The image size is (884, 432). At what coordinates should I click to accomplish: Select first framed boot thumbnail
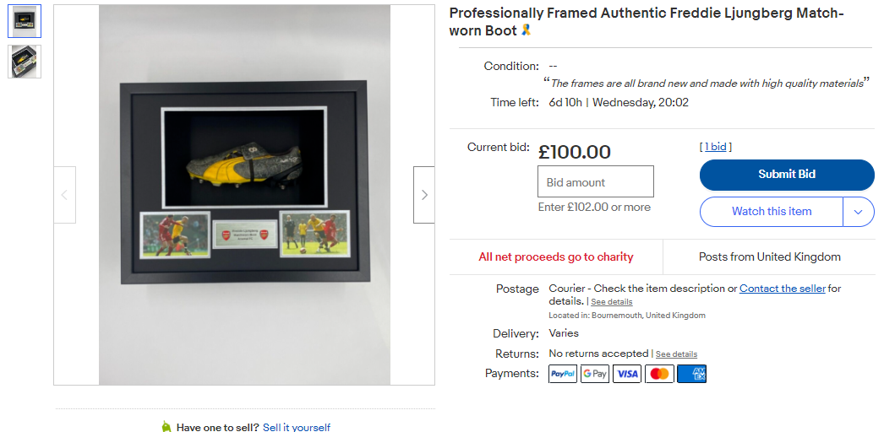(x=25, y=21)
